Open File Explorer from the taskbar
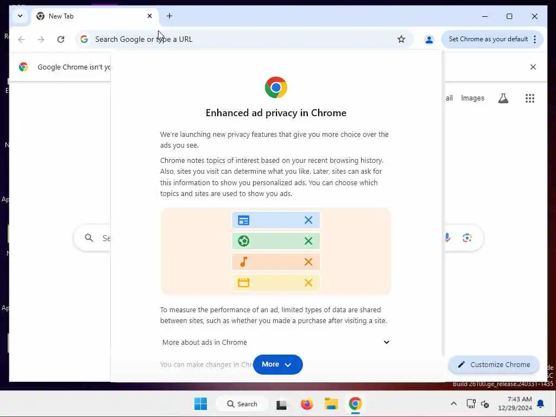Screen dimensions: 556x417 331,404
